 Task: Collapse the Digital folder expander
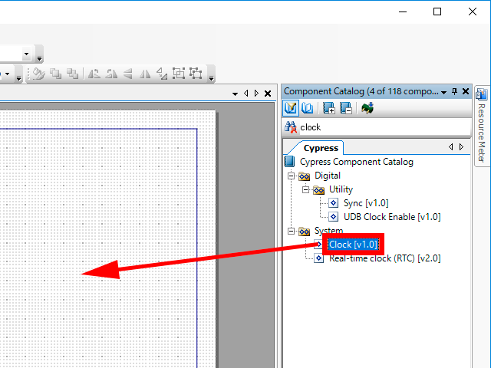pos(292,176)
